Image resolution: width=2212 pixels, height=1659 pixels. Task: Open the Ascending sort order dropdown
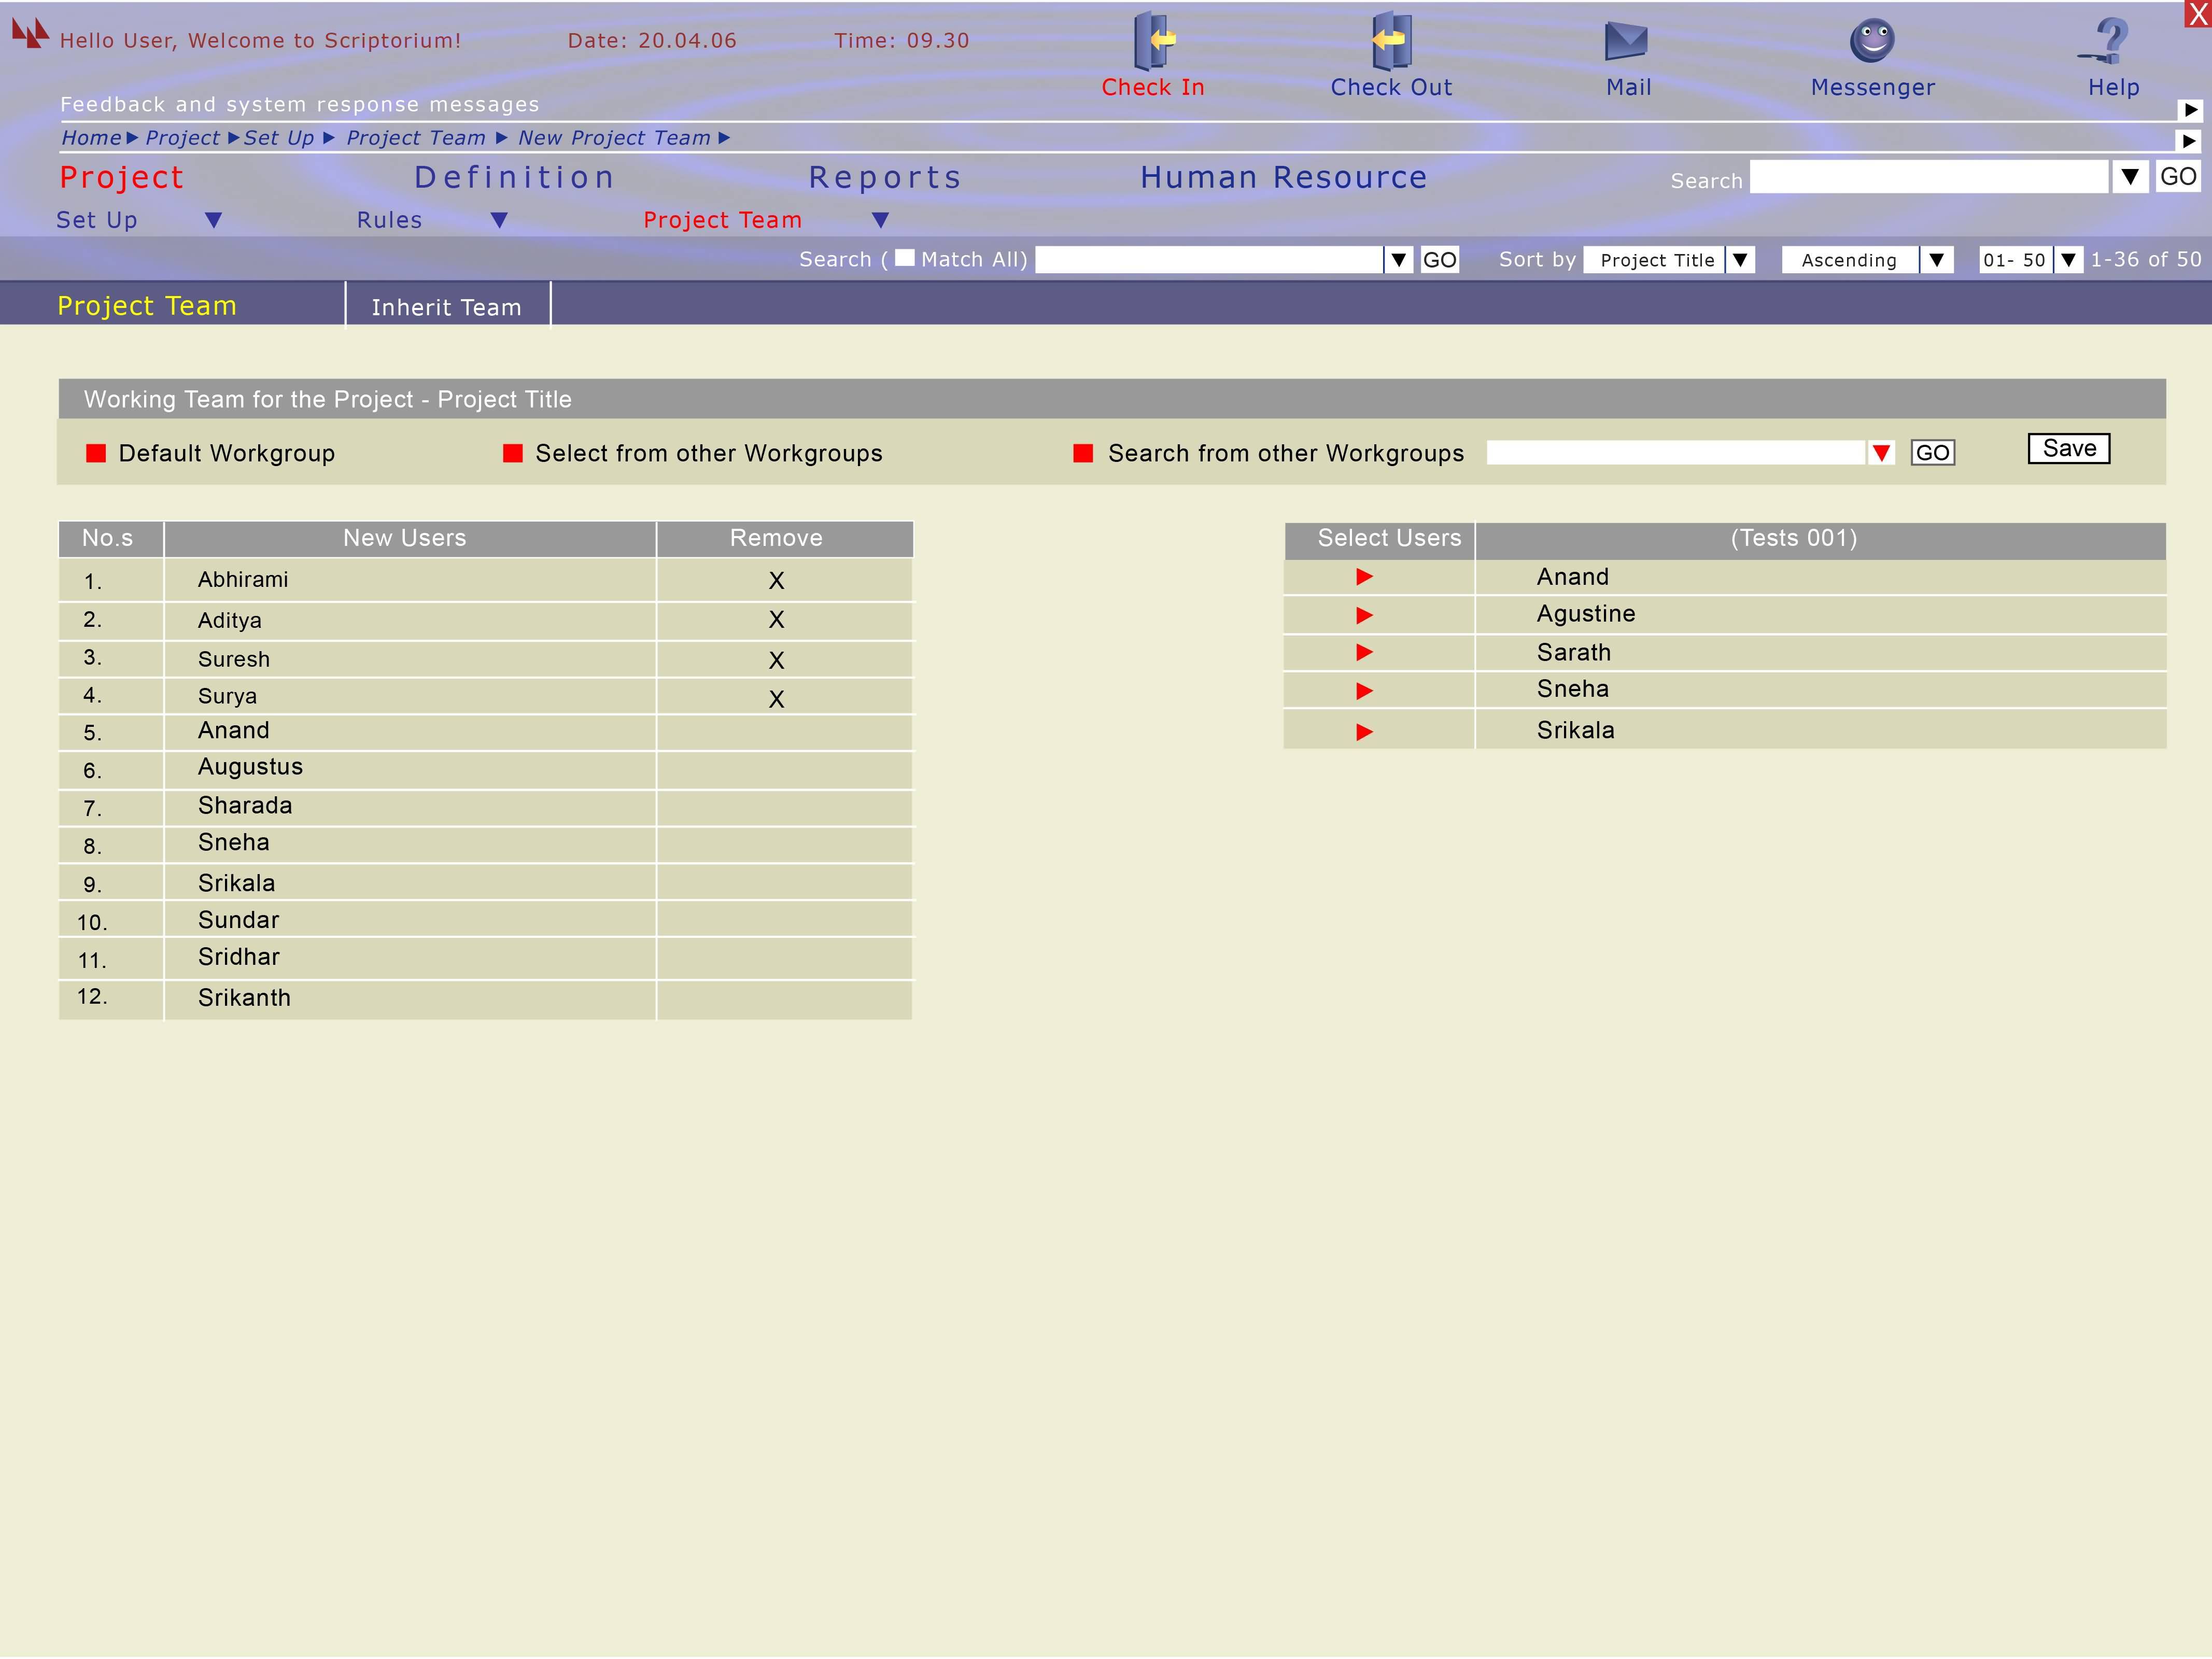click(x=1936, y=260)
